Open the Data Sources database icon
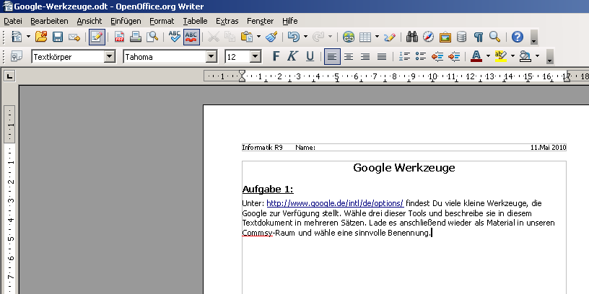This screenshot has width=589, height=294. 462,37
